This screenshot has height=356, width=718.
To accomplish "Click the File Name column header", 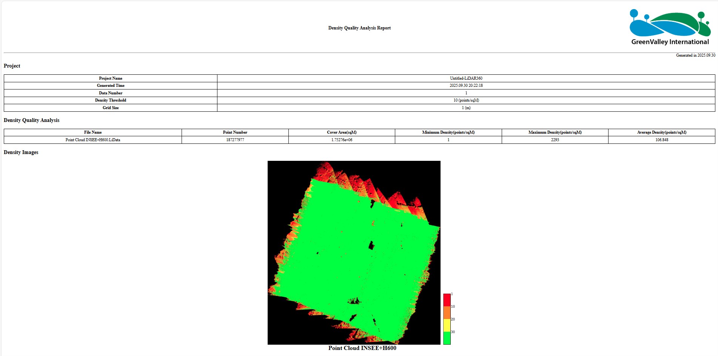I will point(93,133).
